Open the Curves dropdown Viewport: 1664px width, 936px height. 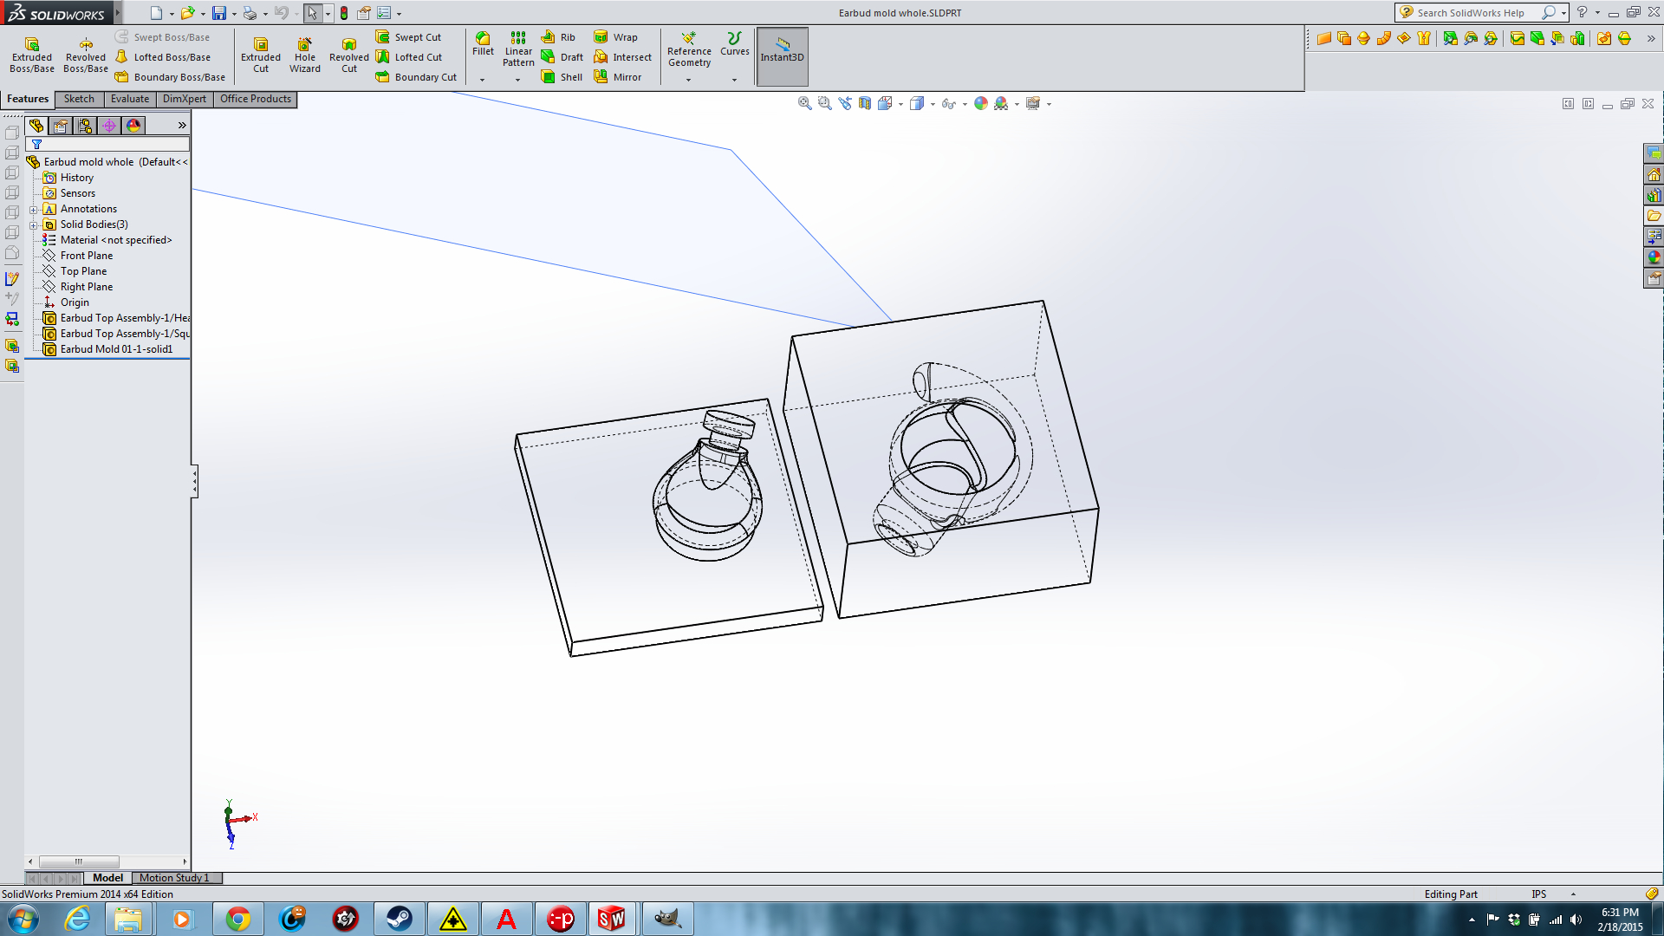pyautogui.click(x=734, y=80)
